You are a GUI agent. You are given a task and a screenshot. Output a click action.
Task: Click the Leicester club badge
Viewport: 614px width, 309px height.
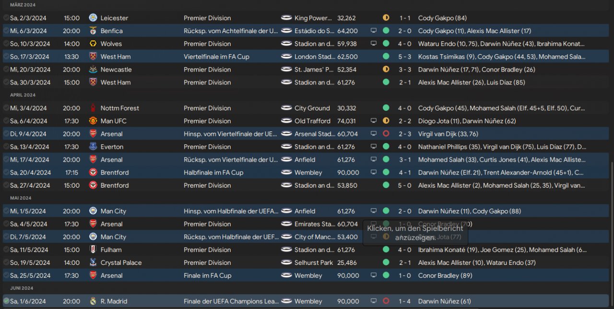pos(93,18)
